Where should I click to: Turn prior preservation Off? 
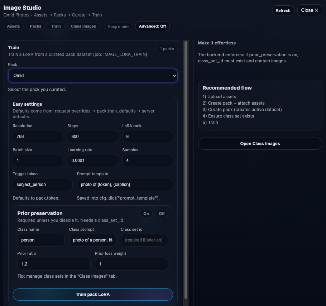[x=162, y=214]
